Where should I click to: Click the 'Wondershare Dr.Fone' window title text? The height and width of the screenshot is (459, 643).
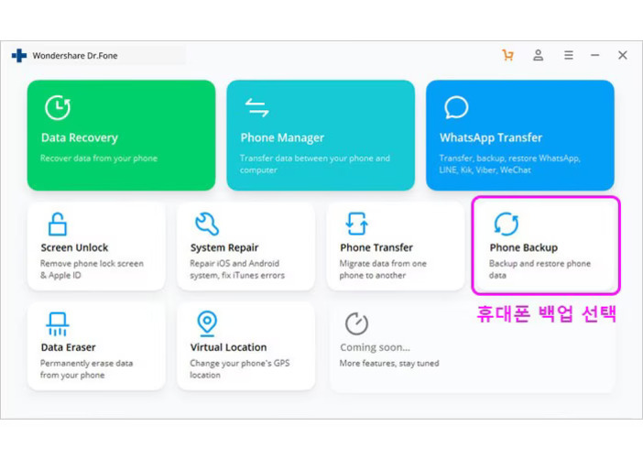[x=75, y=56]
